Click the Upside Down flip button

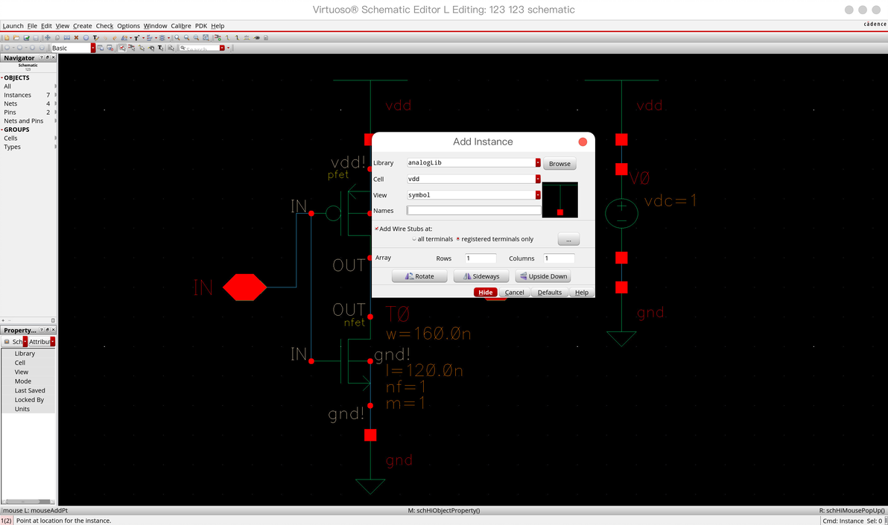(543, 276)
